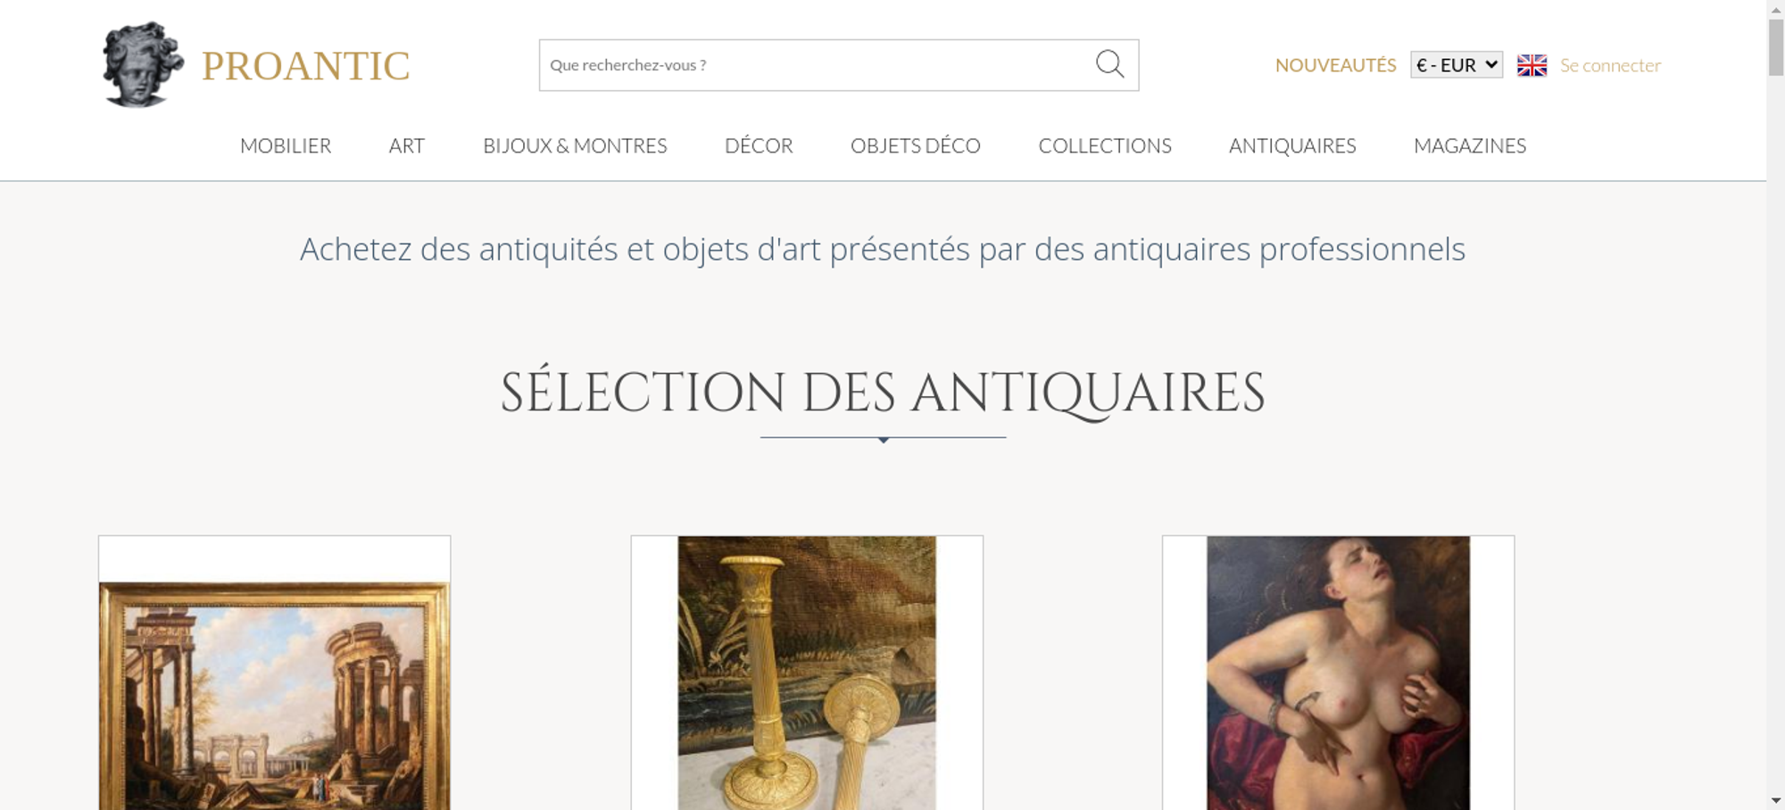Focus the 'Que recherchez-vous ?' search field
Screen dimensions: 1785x810
click(x=817, y=65)
